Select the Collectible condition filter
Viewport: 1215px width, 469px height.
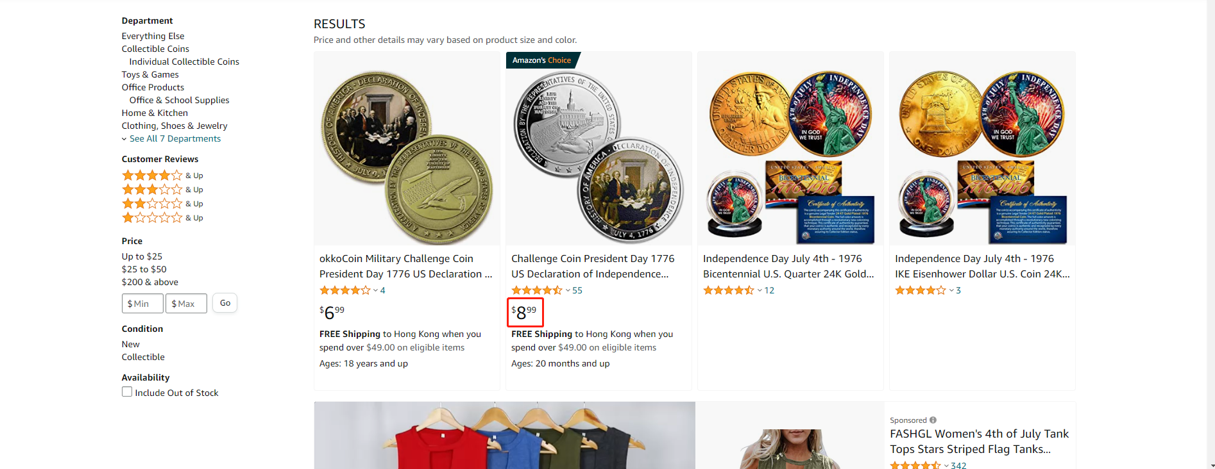pyautogui.click(x=143, y=357)
